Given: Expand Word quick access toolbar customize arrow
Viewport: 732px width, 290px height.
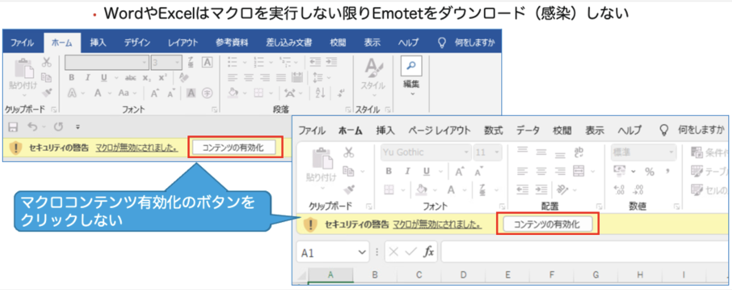Looking at the screenshot, I should (78, 127).
